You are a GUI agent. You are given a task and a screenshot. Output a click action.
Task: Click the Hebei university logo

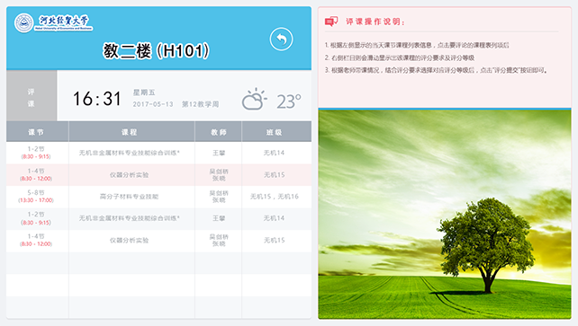point(53,22)
